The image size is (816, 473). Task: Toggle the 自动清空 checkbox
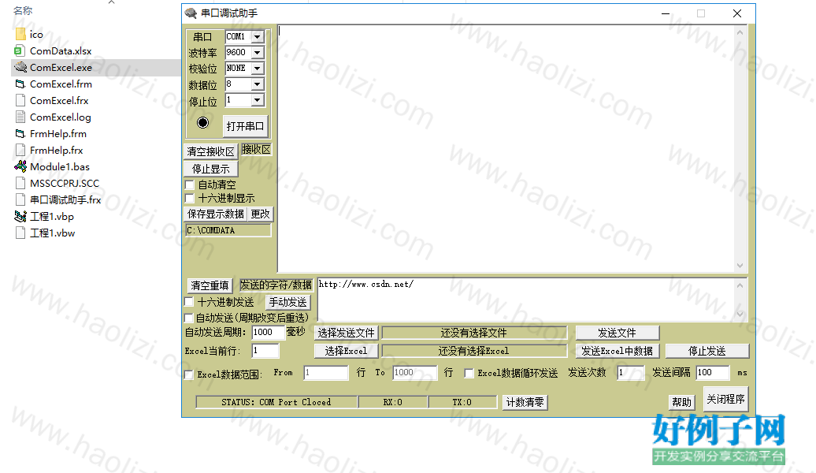(189, 184)
